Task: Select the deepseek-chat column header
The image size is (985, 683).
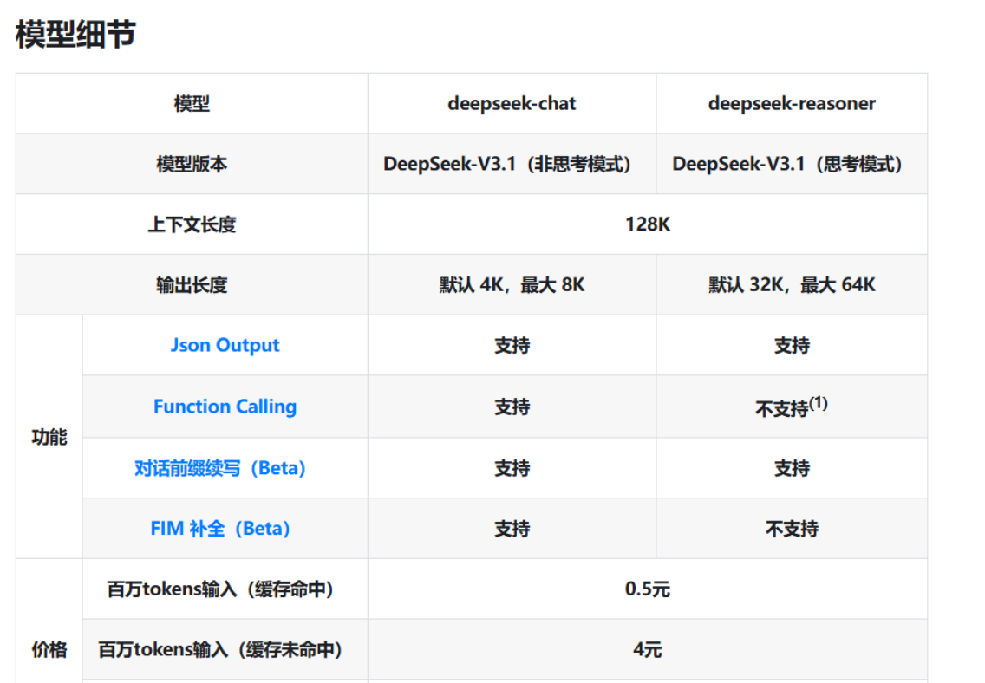Action: pyautogui.click(x=512, y=104)
